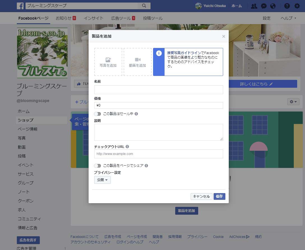Click info icon next to チェックアウトURL
305x250 pixels.
127,147
